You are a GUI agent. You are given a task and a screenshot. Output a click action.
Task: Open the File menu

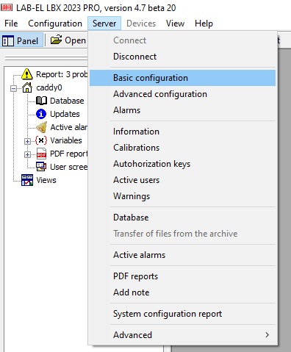pyautogui.click(x=11, y=24)
